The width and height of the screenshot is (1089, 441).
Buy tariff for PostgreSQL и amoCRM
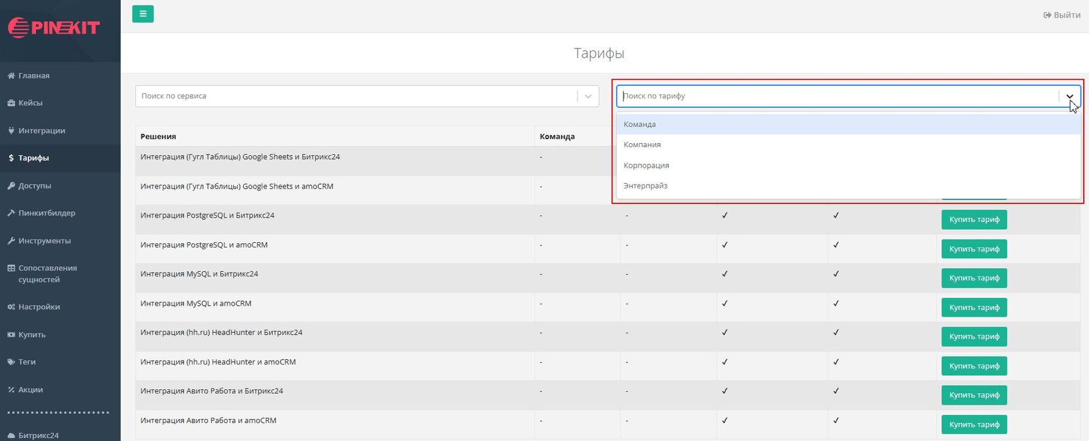(x=974, y=249)
